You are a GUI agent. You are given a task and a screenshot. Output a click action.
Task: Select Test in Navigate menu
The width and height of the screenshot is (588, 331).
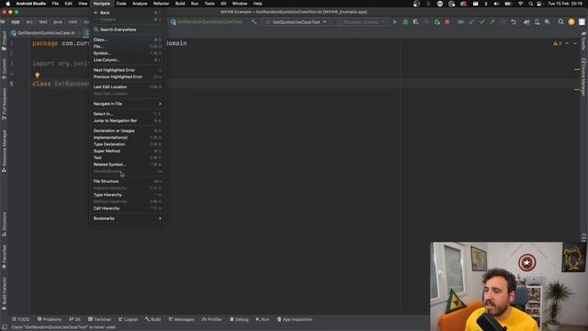[x=128, y=158]
